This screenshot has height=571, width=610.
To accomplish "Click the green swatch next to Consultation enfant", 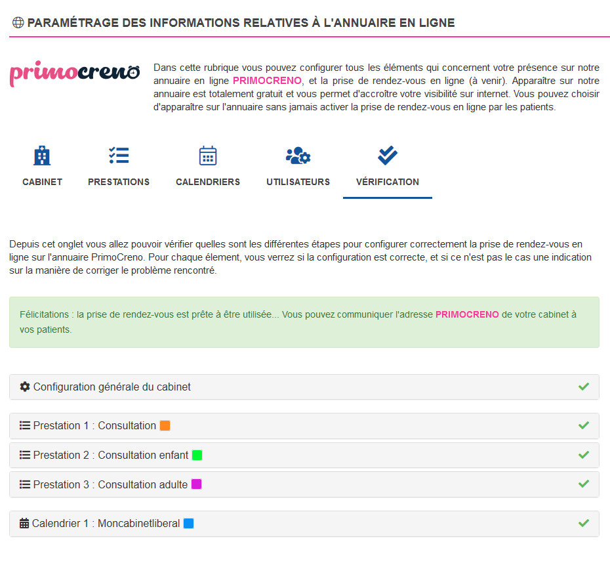I will [197, 455].
